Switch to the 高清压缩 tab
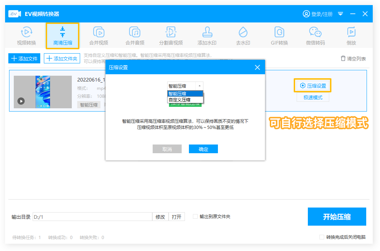This screenshot has width=380, height=251. (x=63, y=35)
